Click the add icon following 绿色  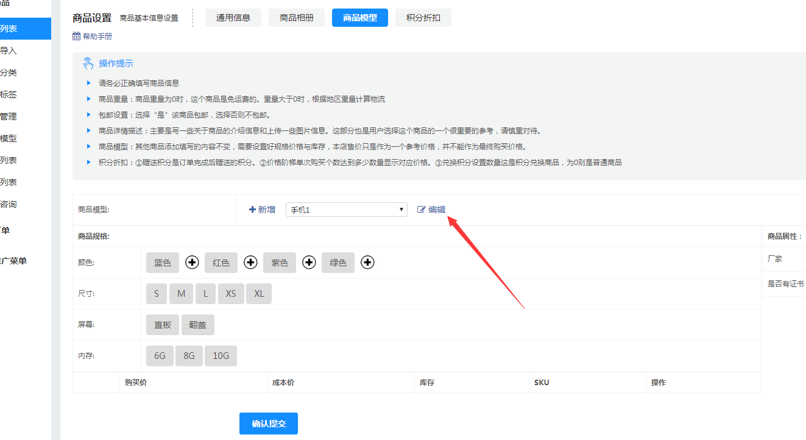click(367, 262)
